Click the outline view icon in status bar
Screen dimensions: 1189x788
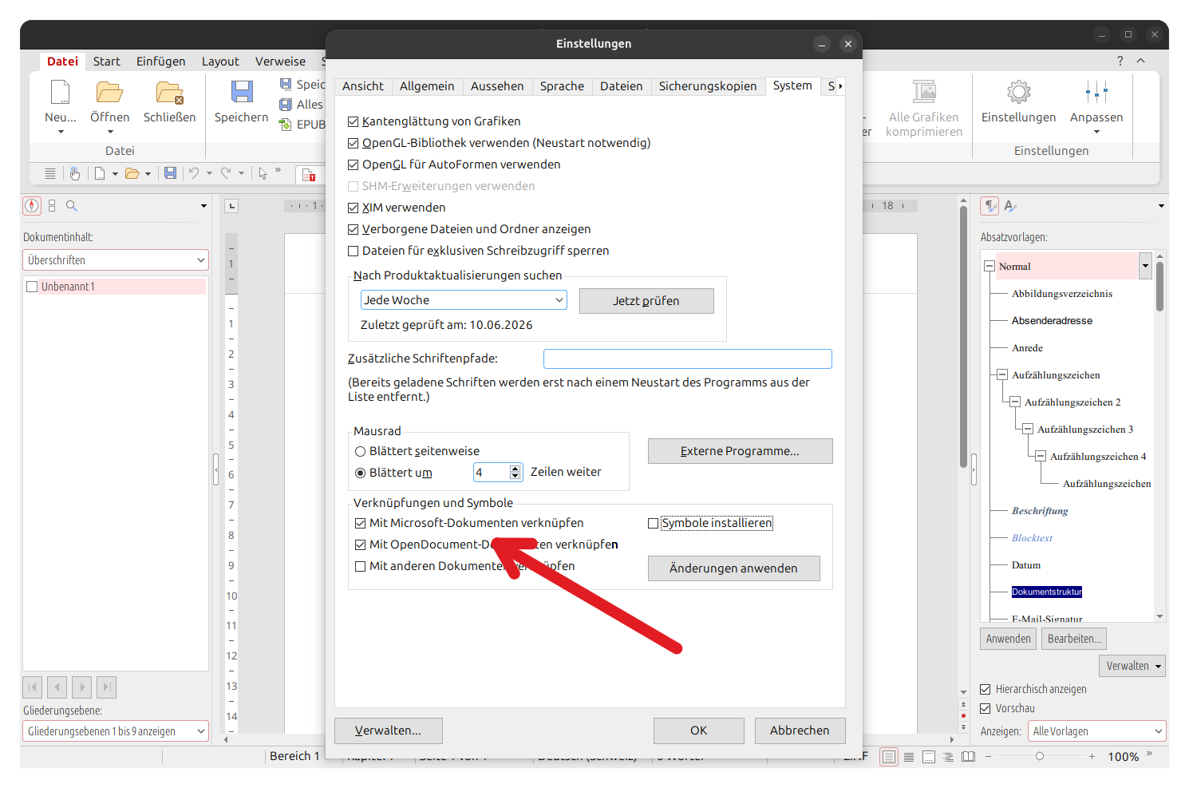pyautogui.click(x=948, y=756)
